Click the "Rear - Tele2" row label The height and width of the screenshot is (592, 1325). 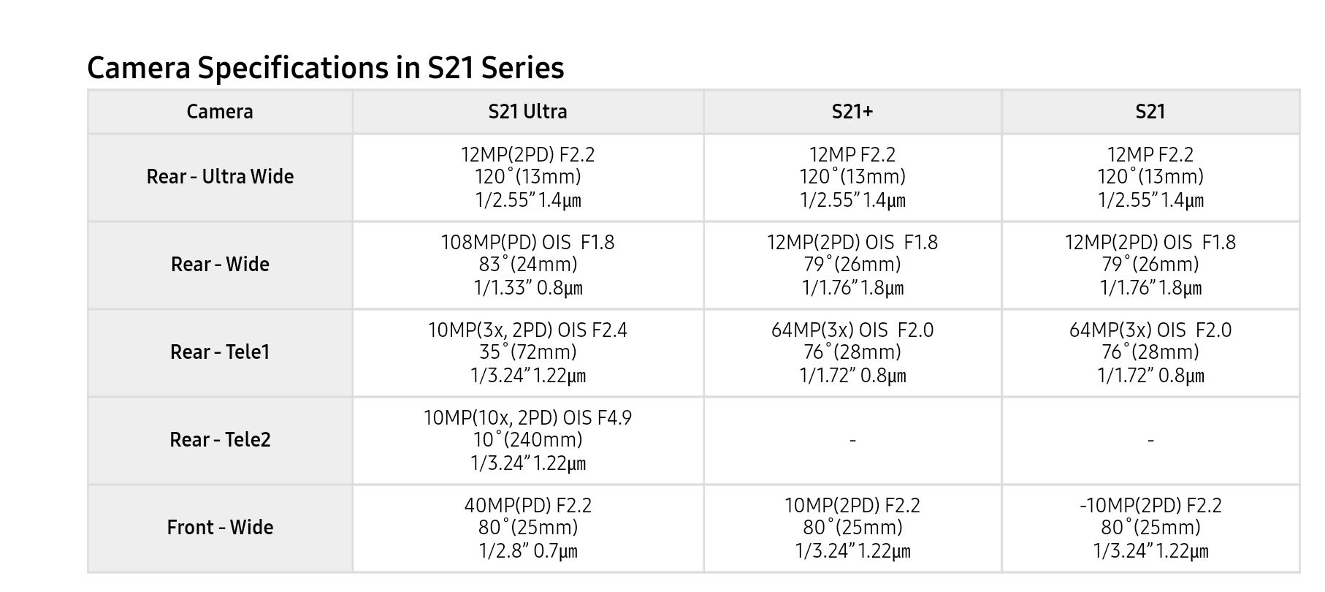[x=220, y=440]
